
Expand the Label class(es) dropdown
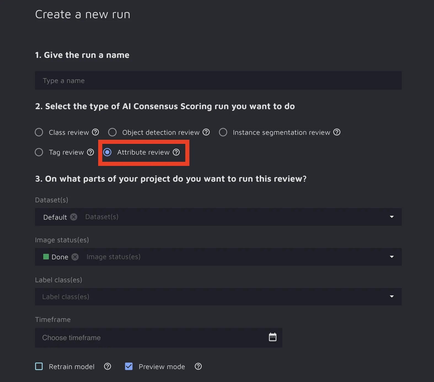[x=392, y=297]
